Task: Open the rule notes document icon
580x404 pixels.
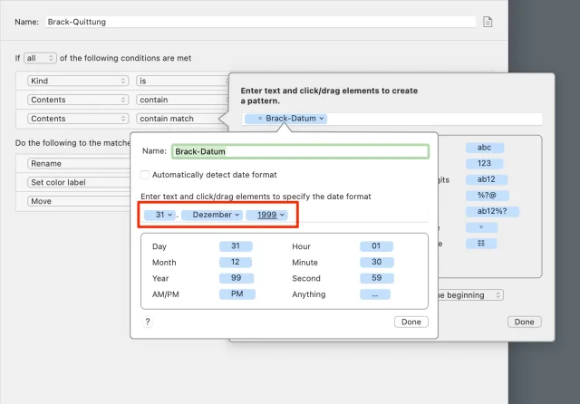Action: click(x=488, y=22)
